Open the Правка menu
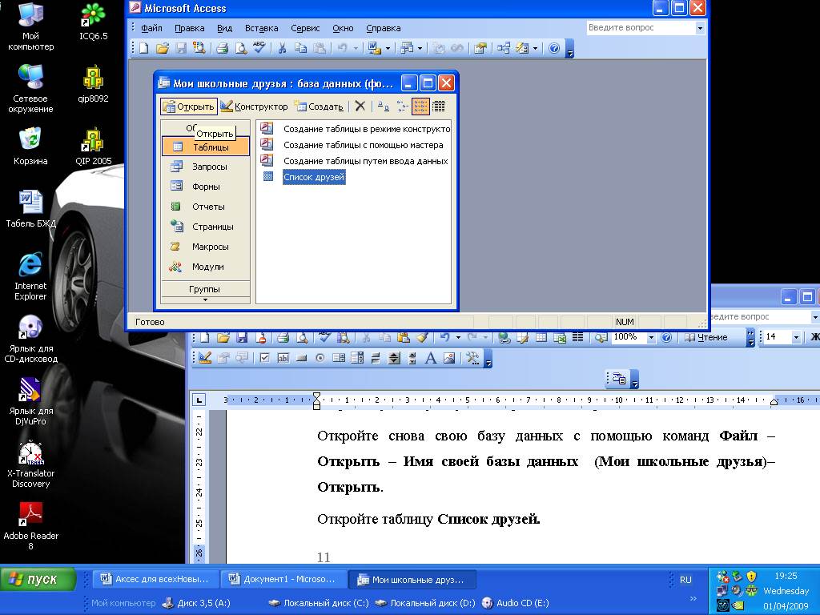Screen dimensions: 820x615 (x=189, y=28)
